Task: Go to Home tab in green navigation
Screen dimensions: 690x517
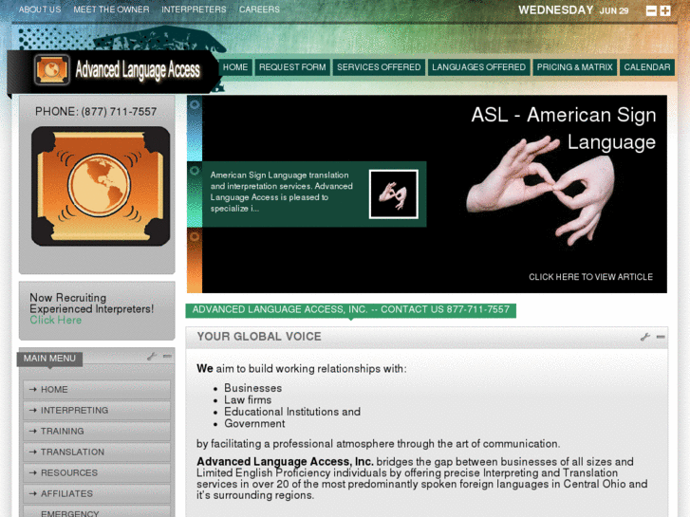Action: tap(235, 67)
